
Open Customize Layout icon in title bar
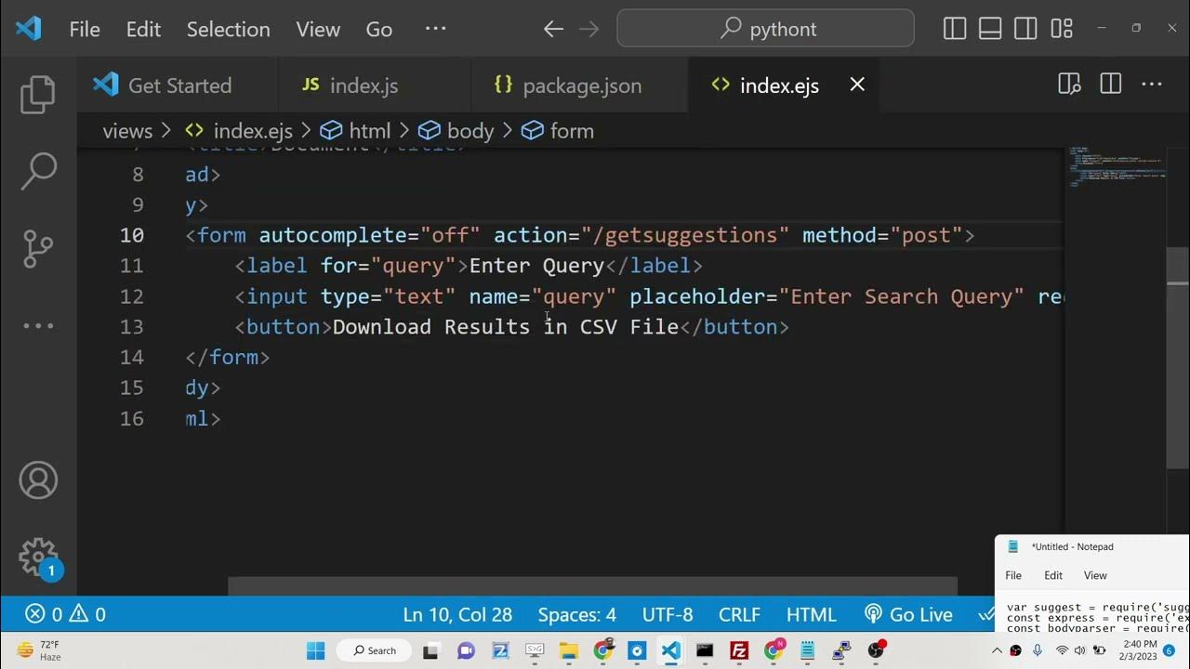(1062, 29)
